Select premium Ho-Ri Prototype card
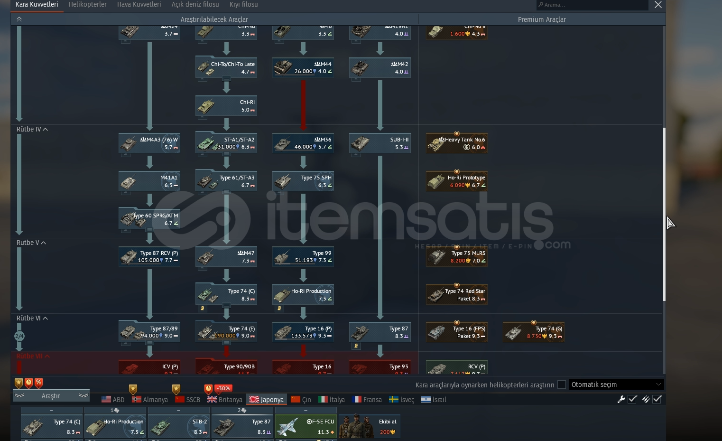The width and height of the screenshot is (722, 441). [457, 181]
